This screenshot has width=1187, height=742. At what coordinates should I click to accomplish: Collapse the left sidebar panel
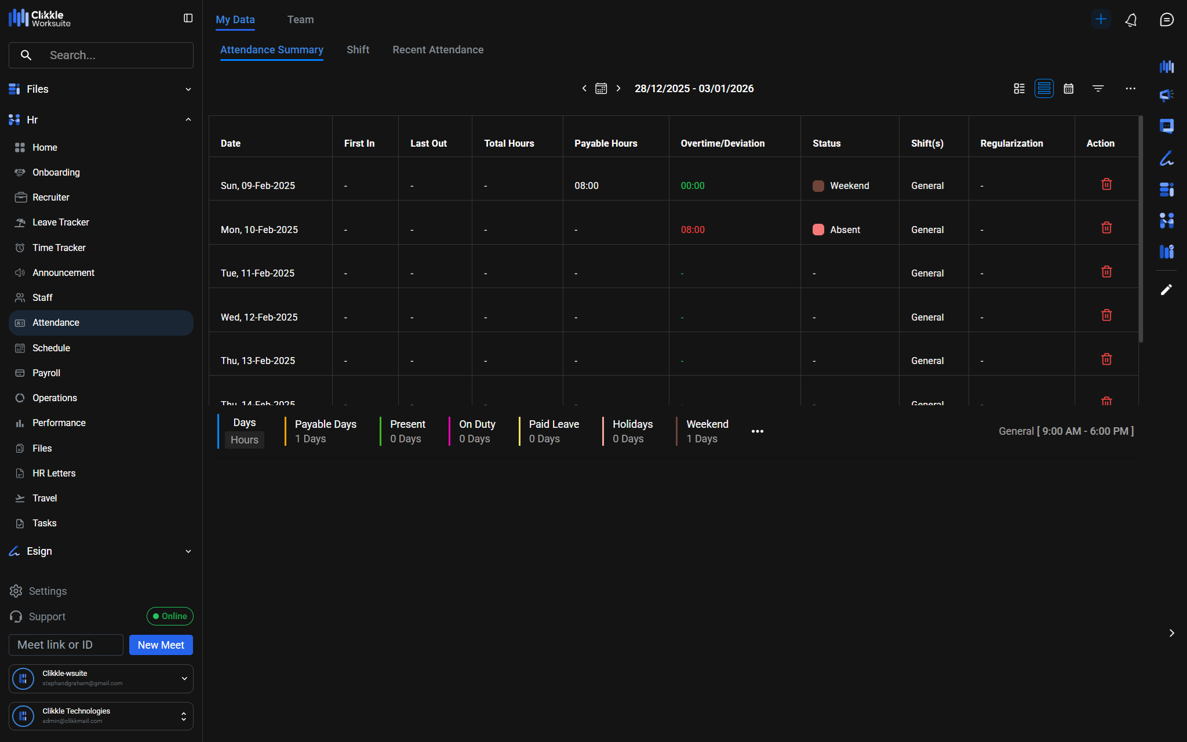click(188, 19)
